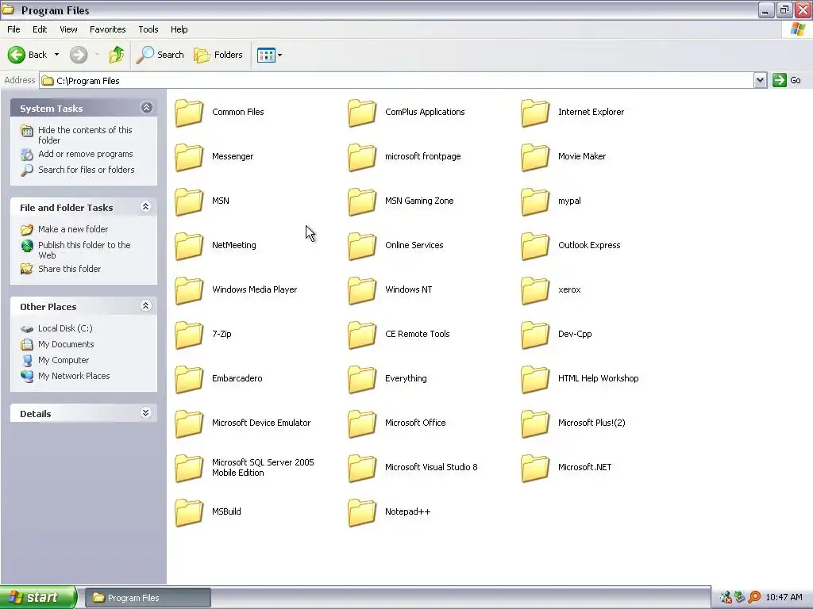Screen dimensions: 813x609
Task: Select the Notepad++ folder icon
Action: (x=362, y=512)
